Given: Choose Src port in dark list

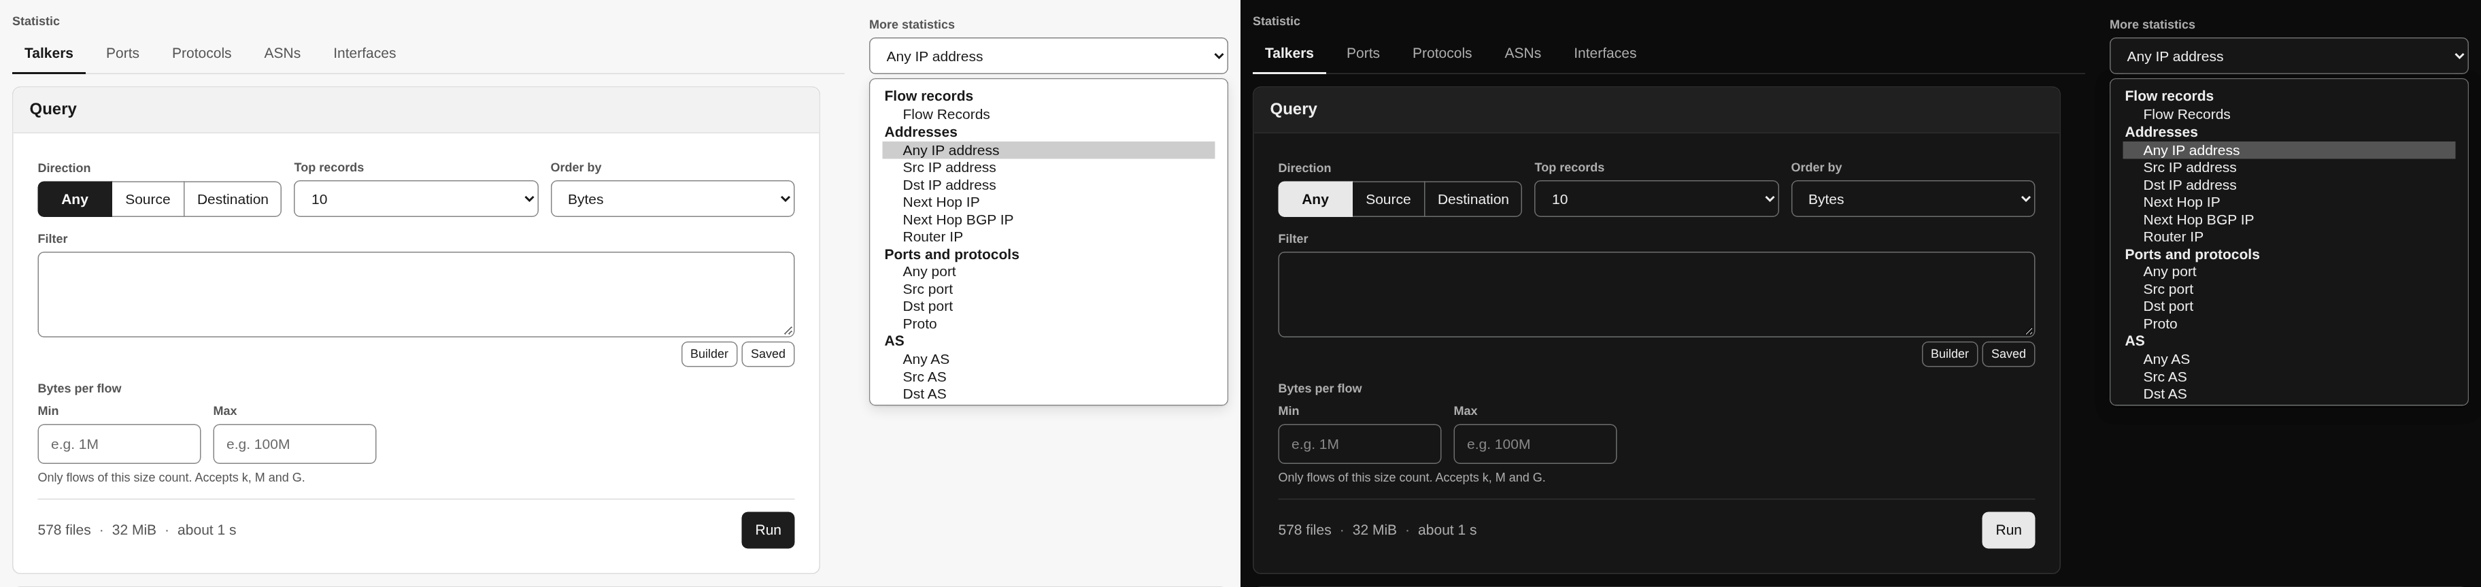Looking at the screenshot, I should pos(2289,289).
